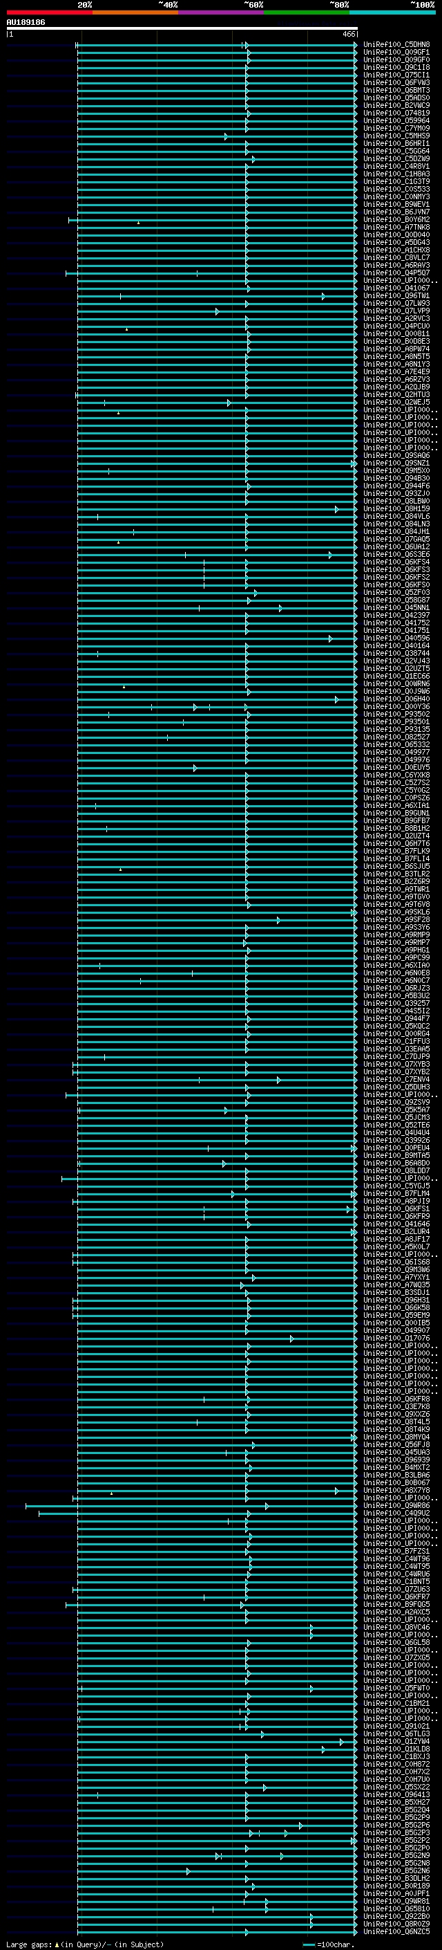This screenshot has width=442, height=1950.
Task: Select hit label UniRef100_Q5ADS0
Action: click(396, 98)
